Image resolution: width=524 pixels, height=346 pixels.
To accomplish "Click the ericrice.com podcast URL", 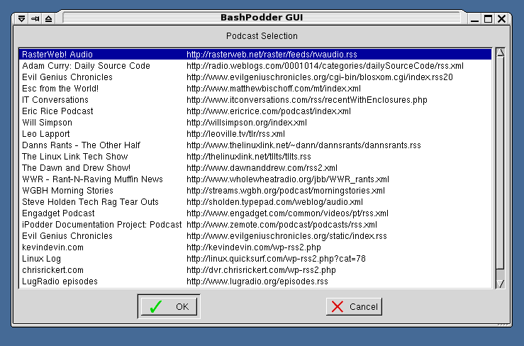I will [269, 111].
